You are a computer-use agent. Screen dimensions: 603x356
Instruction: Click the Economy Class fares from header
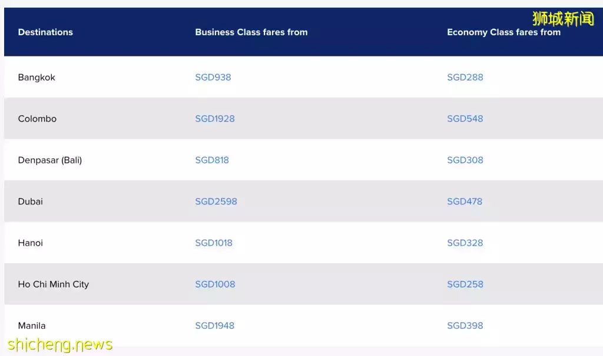point(503,32)
